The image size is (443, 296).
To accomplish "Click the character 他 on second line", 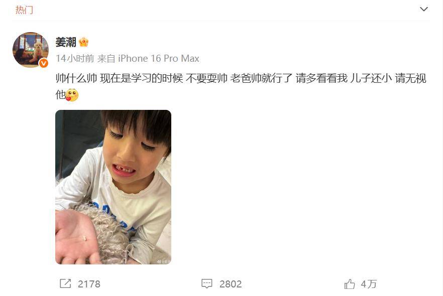I will pyautogui.click(x=61, y=95).
